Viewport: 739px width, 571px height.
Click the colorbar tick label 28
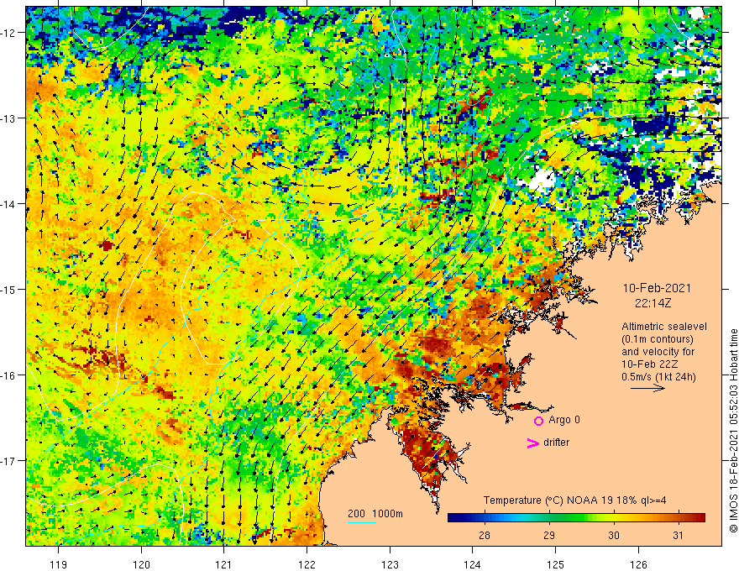click(484, 535)
